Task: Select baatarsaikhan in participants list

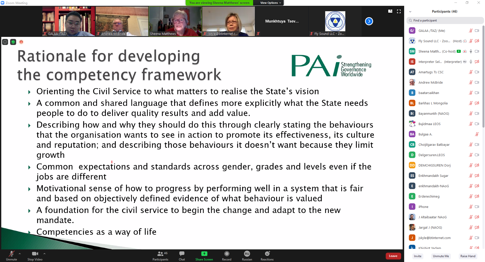Action: click(x=444, y=93)
